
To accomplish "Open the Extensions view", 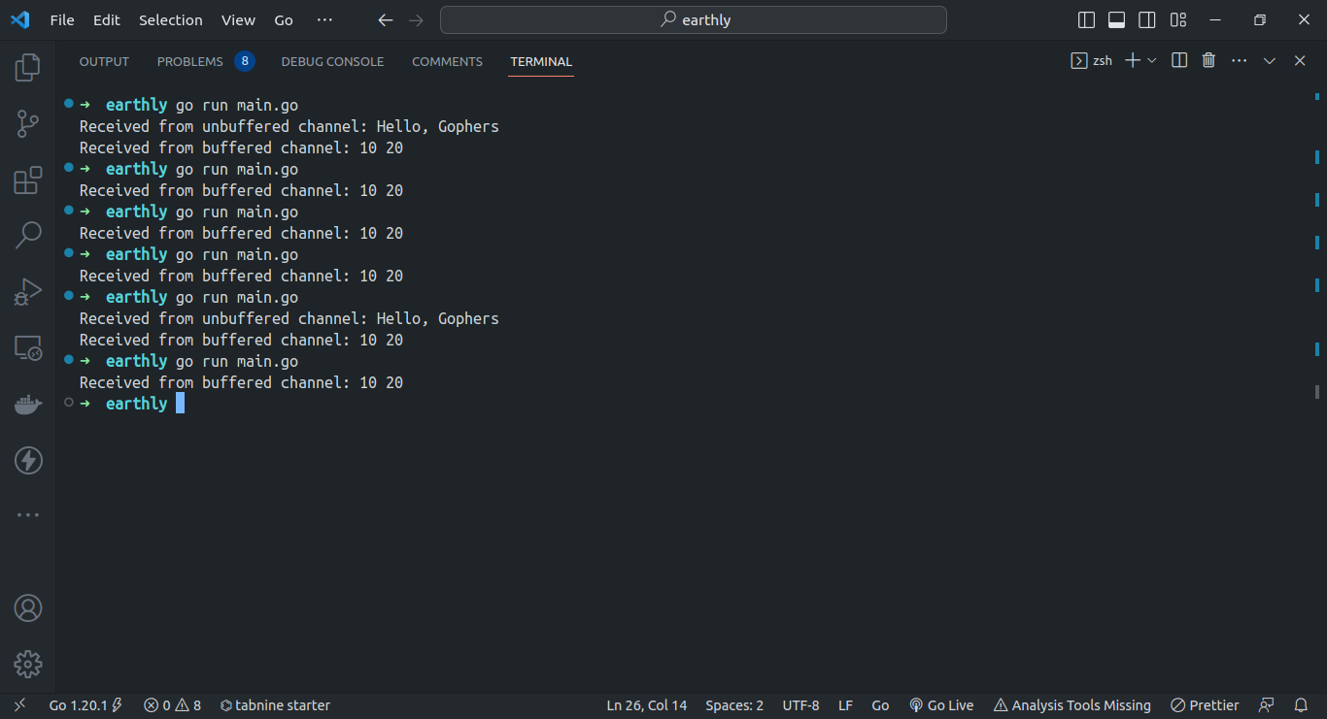I will [x=28, y=180].
